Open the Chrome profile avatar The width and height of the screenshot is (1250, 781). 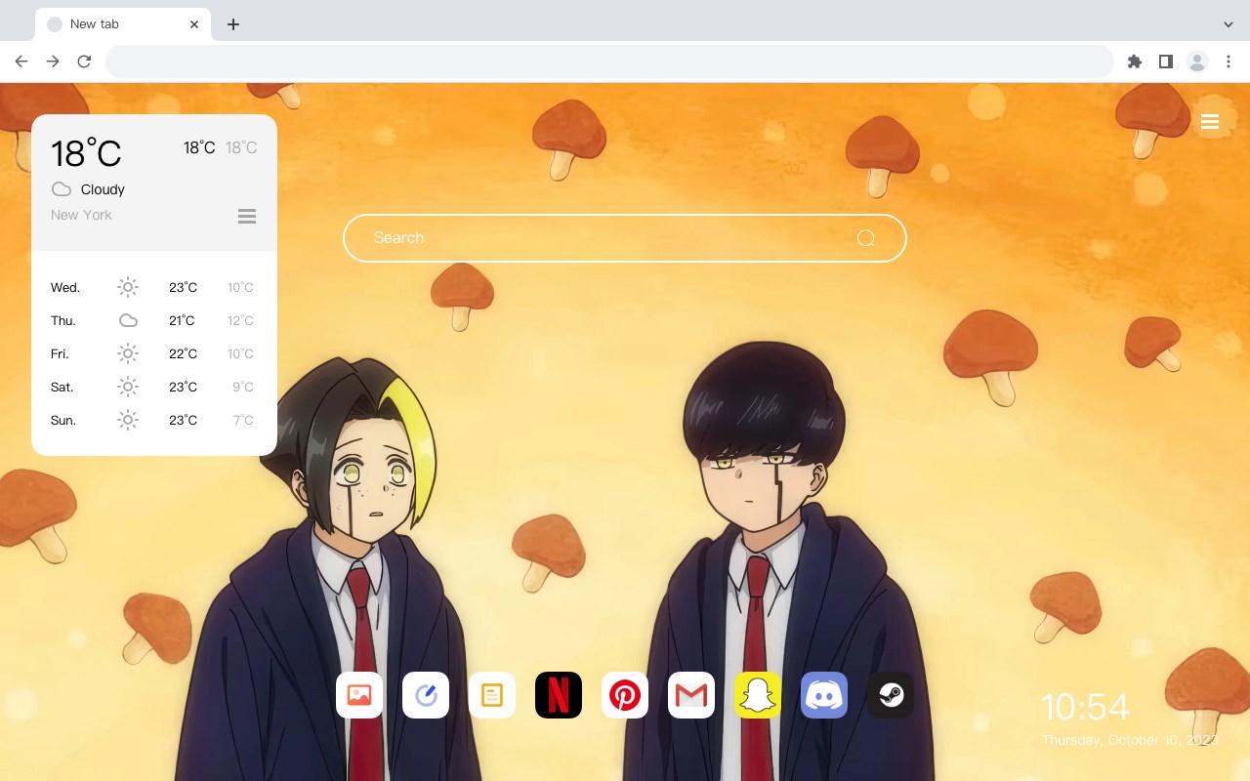1196,62
